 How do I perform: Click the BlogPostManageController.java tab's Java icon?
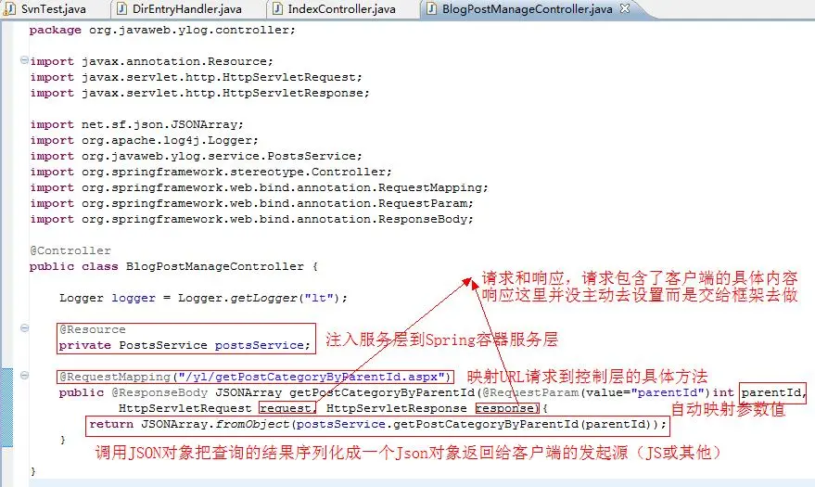pos(431,9)
